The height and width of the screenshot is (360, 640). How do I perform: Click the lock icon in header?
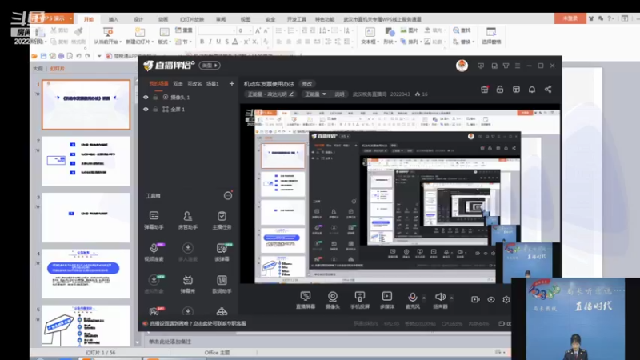(500, 90)
